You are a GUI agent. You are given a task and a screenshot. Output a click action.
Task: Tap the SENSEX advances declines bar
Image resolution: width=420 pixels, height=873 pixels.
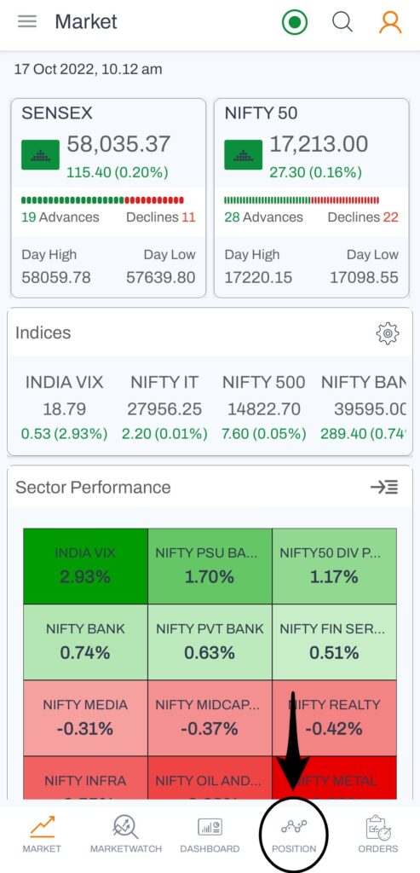pyautogui.click(x=102, y=199)
